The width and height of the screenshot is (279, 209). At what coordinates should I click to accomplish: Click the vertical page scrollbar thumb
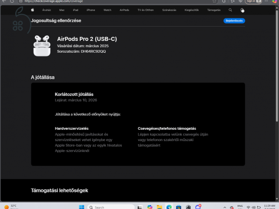[x=277, y=66]
